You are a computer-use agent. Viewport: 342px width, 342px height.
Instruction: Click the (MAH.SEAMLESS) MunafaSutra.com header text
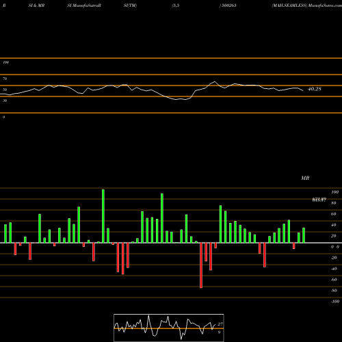306,5
